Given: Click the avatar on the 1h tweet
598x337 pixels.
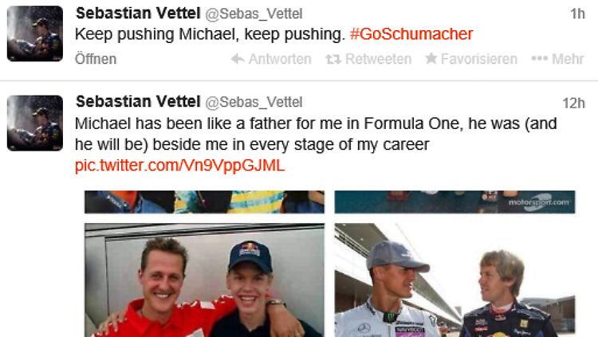Looking at the screenshot, I should (34, 33).
